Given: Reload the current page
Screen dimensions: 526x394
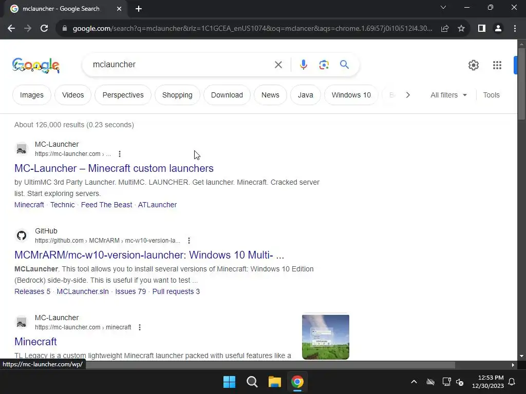Looking at the screenshot, I should pos(44,29).
